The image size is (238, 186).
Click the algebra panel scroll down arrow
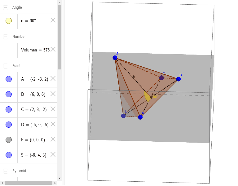(x=59, y=178)
